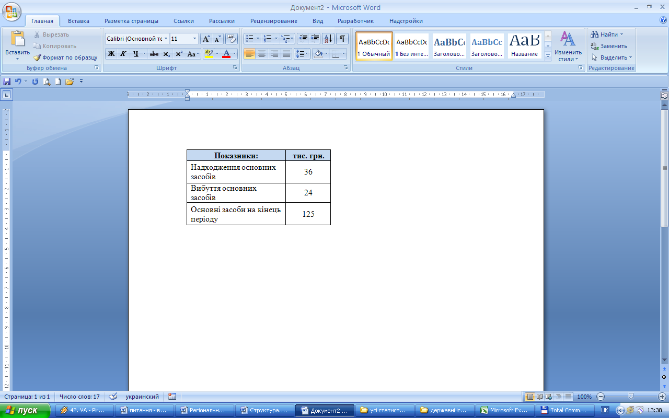The width and height of the screenshot is (669, 418).
Task: Click the Office Button orb
Action: tap(11, 11)
